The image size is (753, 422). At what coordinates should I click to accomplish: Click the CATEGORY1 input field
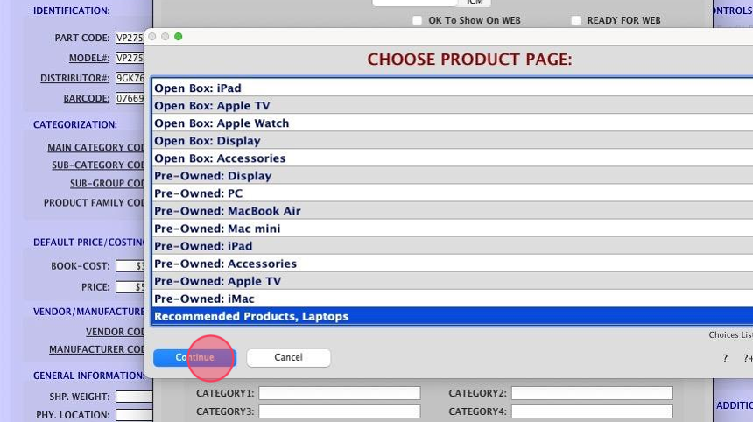[340, 393]
